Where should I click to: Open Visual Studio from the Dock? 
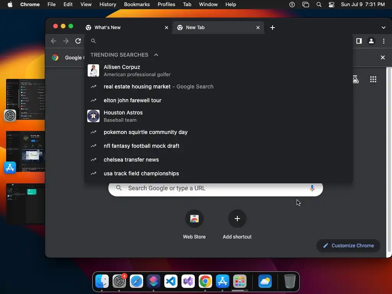[188, 281]
